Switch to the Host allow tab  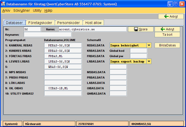click(x=94, y=23)
